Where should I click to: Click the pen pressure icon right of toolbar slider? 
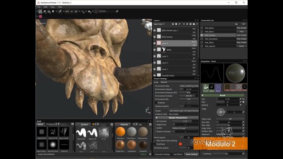click(117, 11)
